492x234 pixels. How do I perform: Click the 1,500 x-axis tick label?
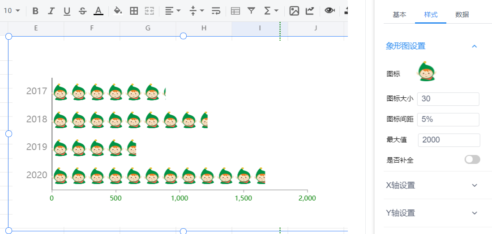pos(244,198)
